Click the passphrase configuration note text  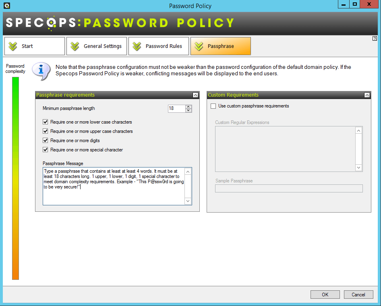(x=203, y=70)
